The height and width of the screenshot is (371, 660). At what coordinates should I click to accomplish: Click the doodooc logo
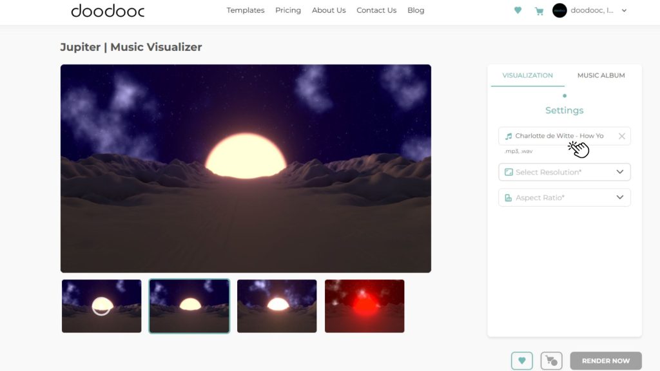click(x=108, y=10)
